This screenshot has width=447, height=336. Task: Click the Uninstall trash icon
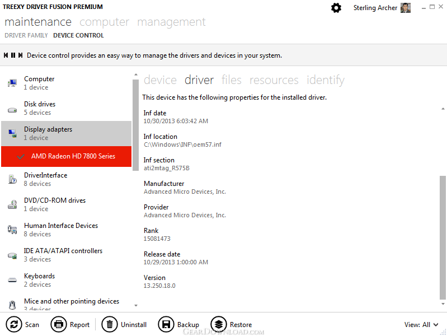tap(110, 324)
